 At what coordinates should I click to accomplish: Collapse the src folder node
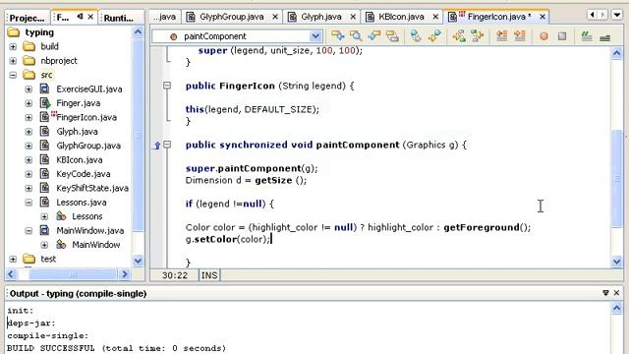(x=13, y=75)
